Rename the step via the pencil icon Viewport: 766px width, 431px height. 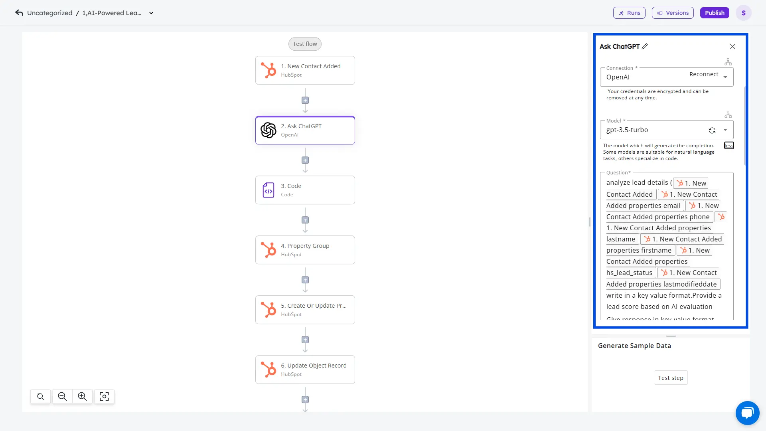pyautogui.click(x=645, y=46)
